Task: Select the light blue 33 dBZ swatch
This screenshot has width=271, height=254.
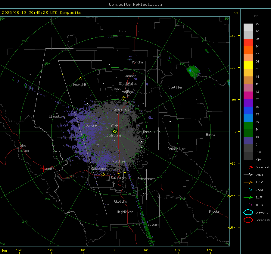Action: pyautogui.click(x=248, y=118)
